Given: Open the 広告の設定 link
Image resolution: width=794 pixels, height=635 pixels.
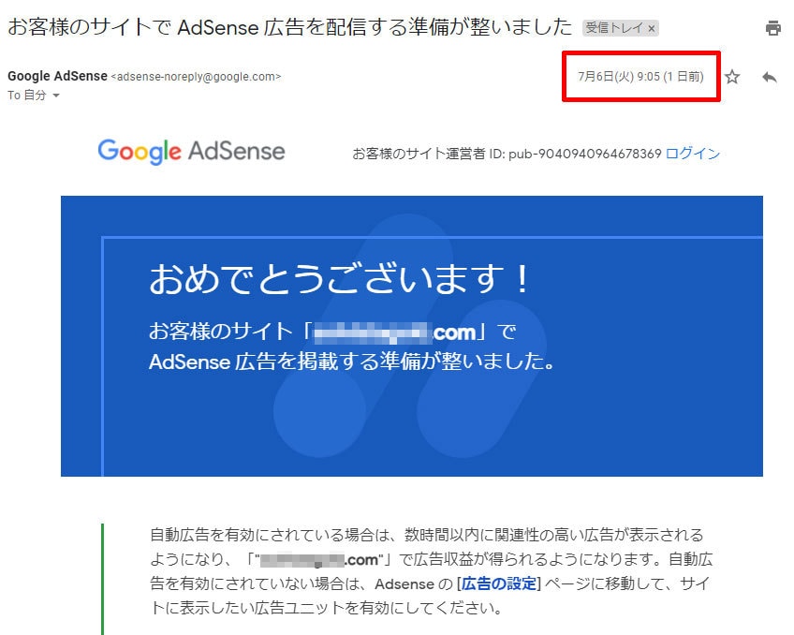Looking at the screenshot, I should click(x=499, y=583).
